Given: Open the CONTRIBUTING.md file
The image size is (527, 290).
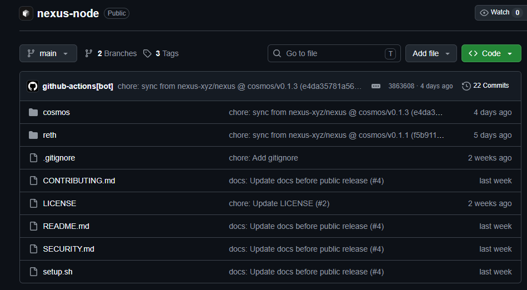Looking at the screenshot, I should coord(79,181).
